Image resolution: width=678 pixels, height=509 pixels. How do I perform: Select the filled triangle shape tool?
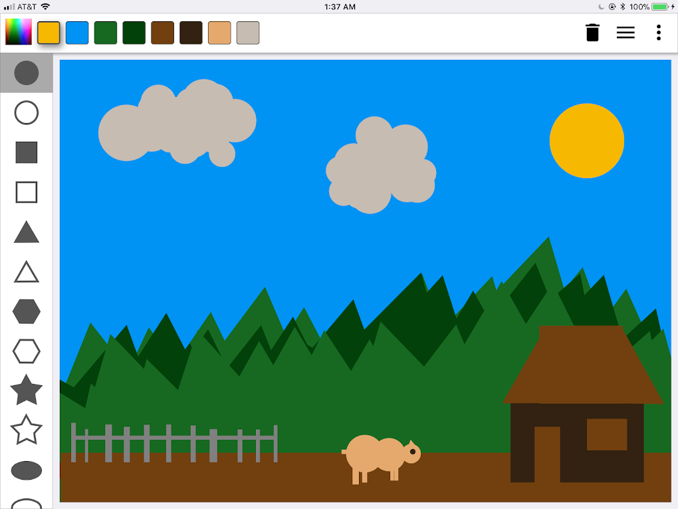click(x=26, y=232)
